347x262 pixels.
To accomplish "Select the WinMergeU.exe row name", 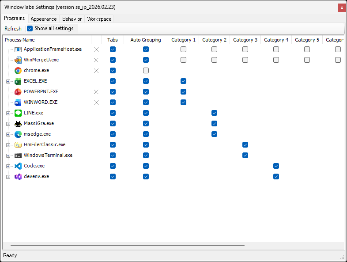I will tap(41, 60).
